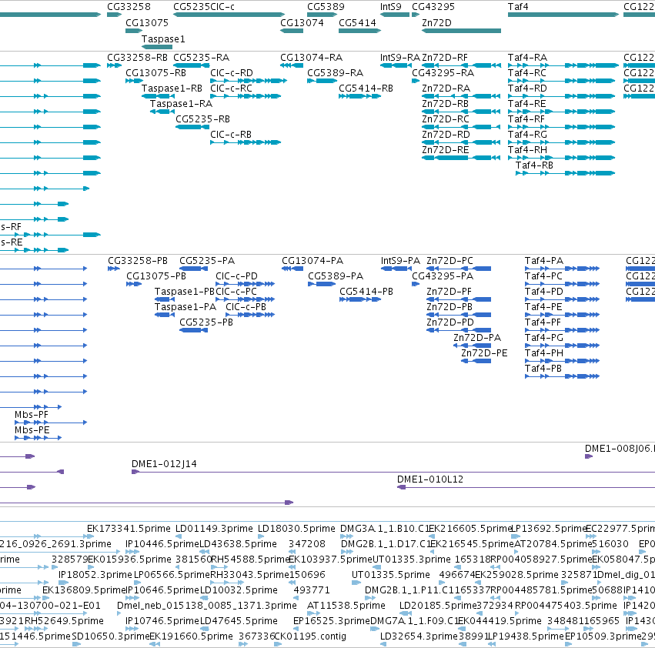
Task: Click the Taf4-RA transcript label
Action: (x=527, y=58)
